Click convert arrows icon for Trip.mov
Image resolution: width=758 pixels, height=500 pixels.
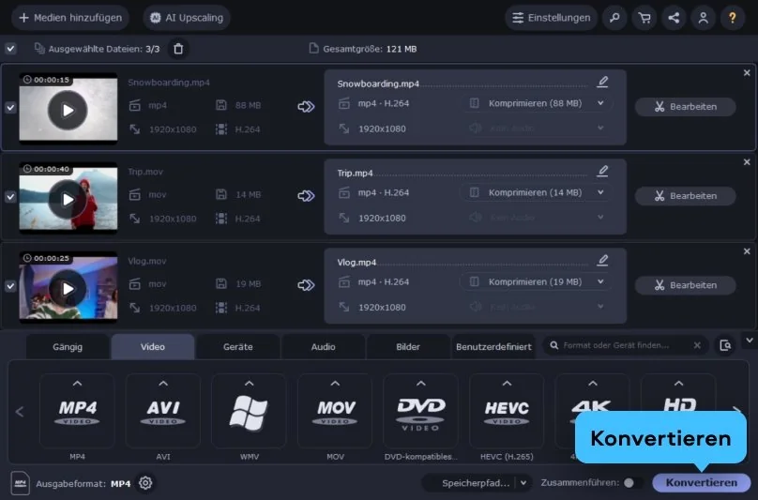coord(306,196)
